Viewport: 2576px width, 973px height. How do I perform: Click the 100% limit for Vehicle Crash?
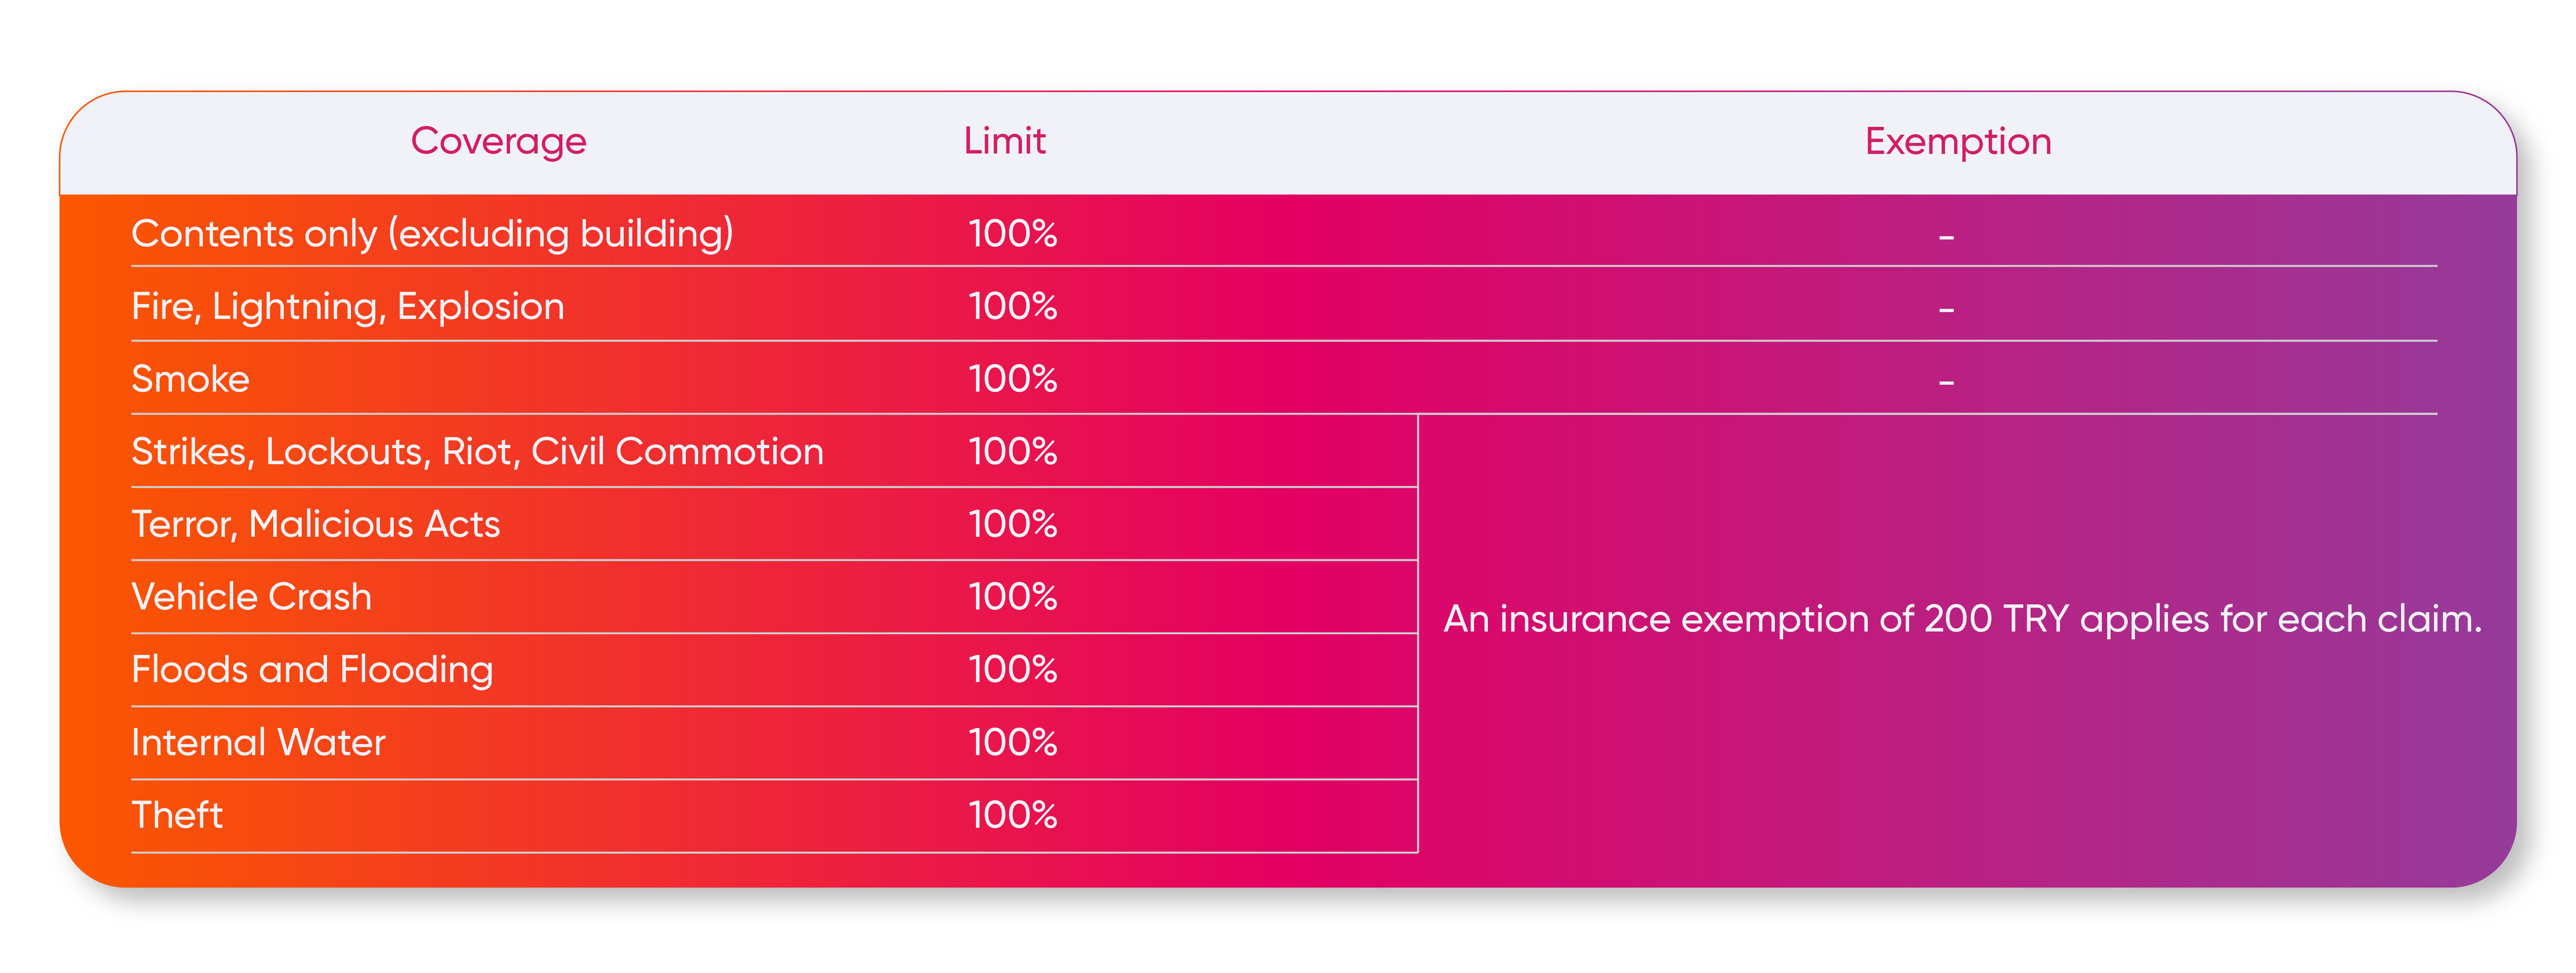pyautogui.click(x=1012, y=597)
